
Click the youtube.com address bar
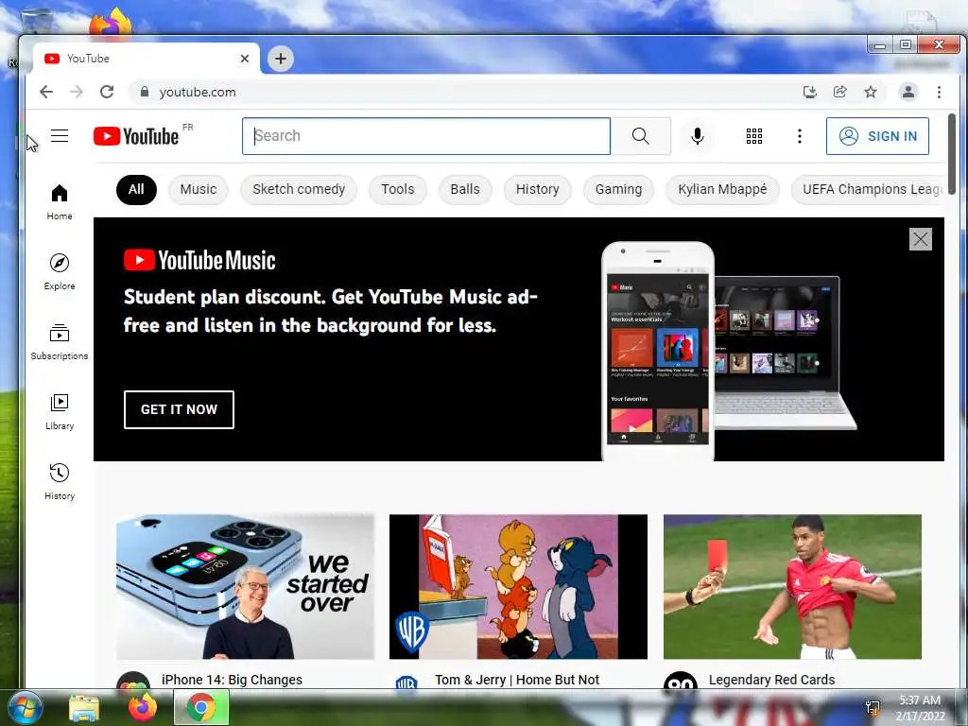(463, 92)
